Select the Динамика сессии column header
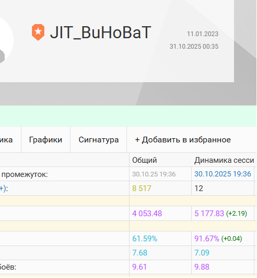 click(224, 160)
